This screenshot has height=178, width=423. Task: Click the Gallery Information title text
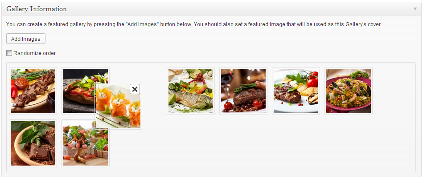[37, 9]
